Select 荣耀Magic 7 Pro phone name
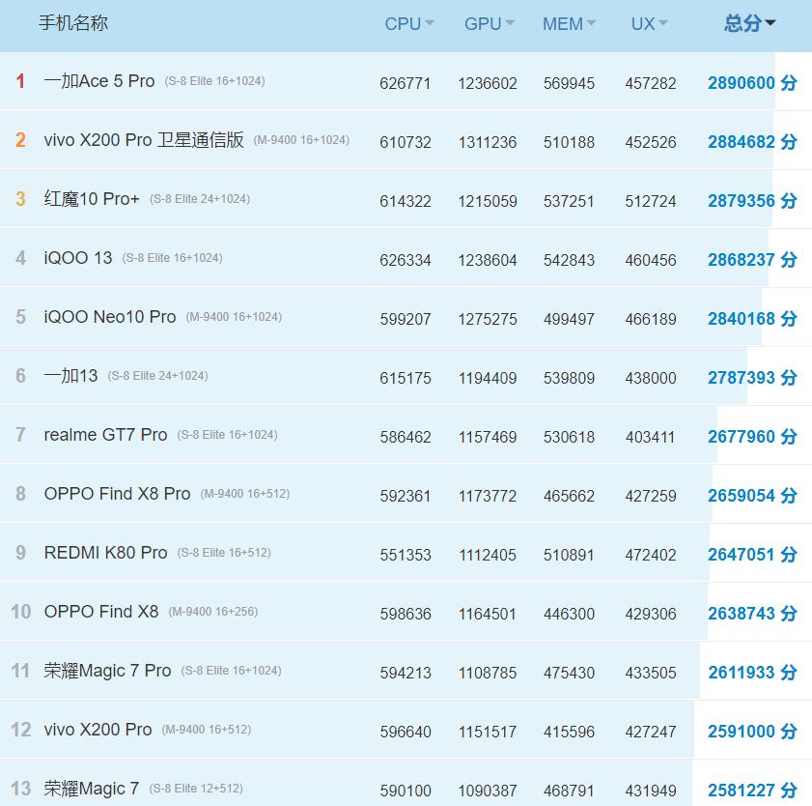Image resolution: width=812 pixels, height=806 pixels. pyautogui.click(x=107, y=671)
